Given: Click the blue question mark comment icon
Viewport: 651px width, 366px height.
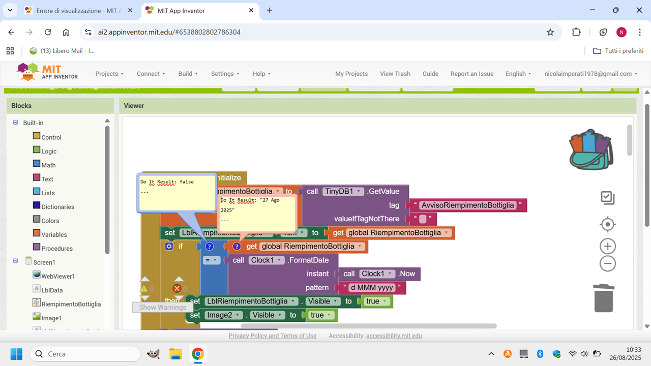Looking at the screenshot, I should (209, 246).
